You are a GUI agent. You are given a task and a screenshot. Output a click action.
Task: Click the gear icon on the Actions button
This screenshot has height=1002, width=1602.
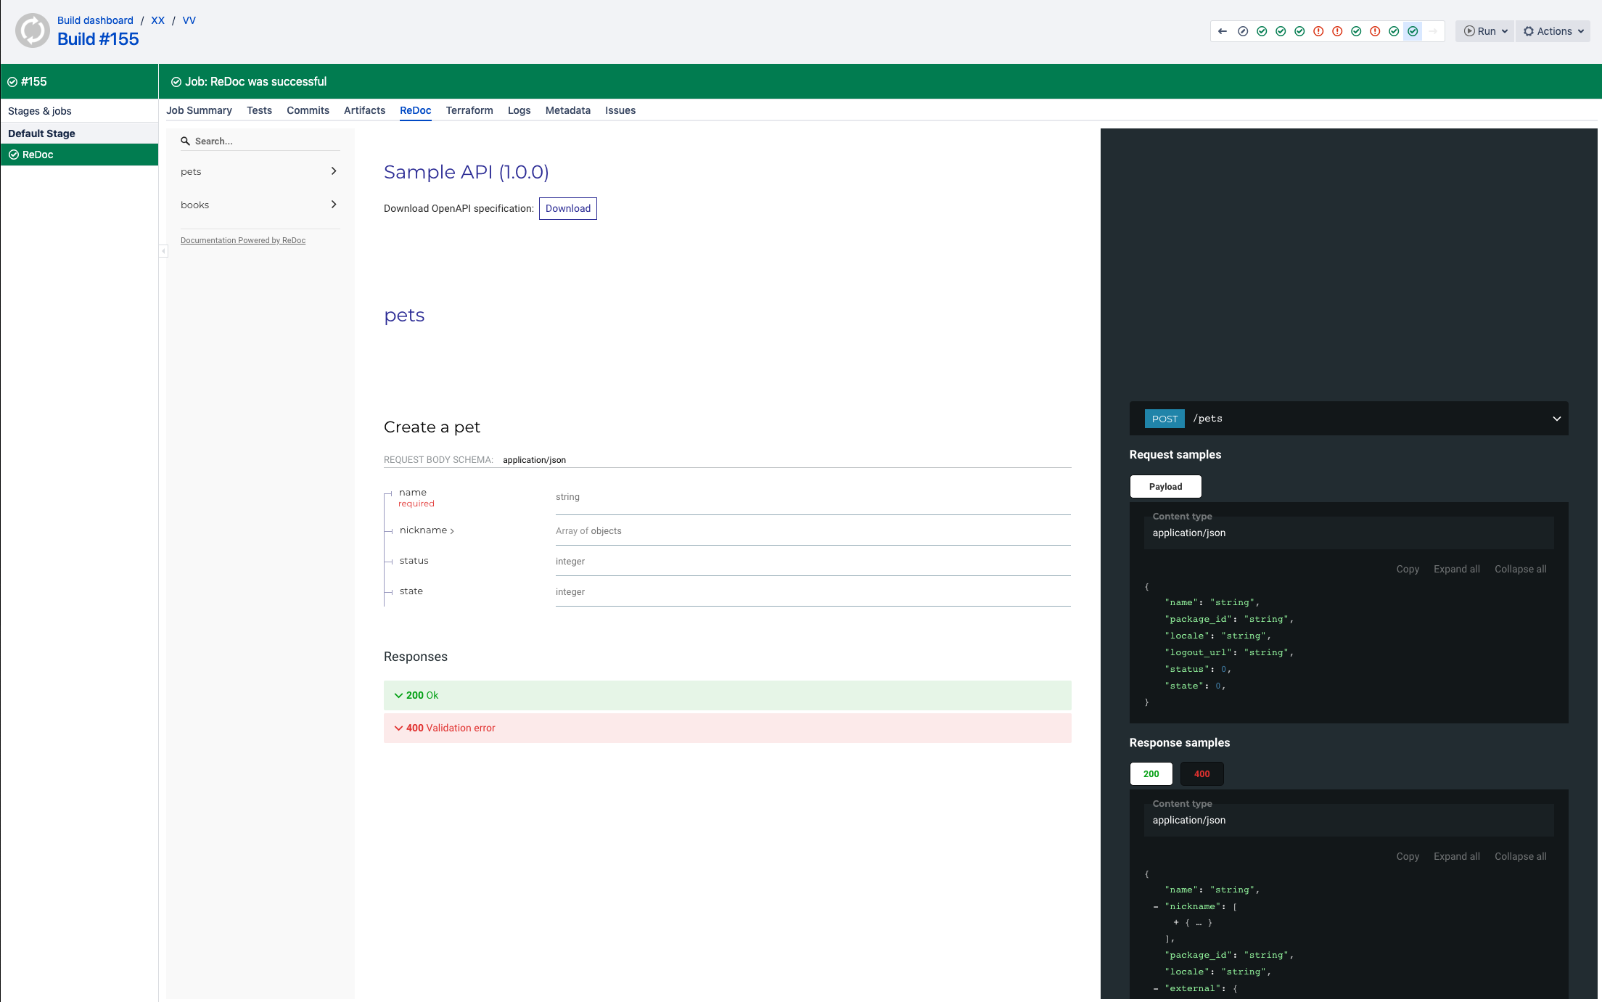tap(1529, 31)
